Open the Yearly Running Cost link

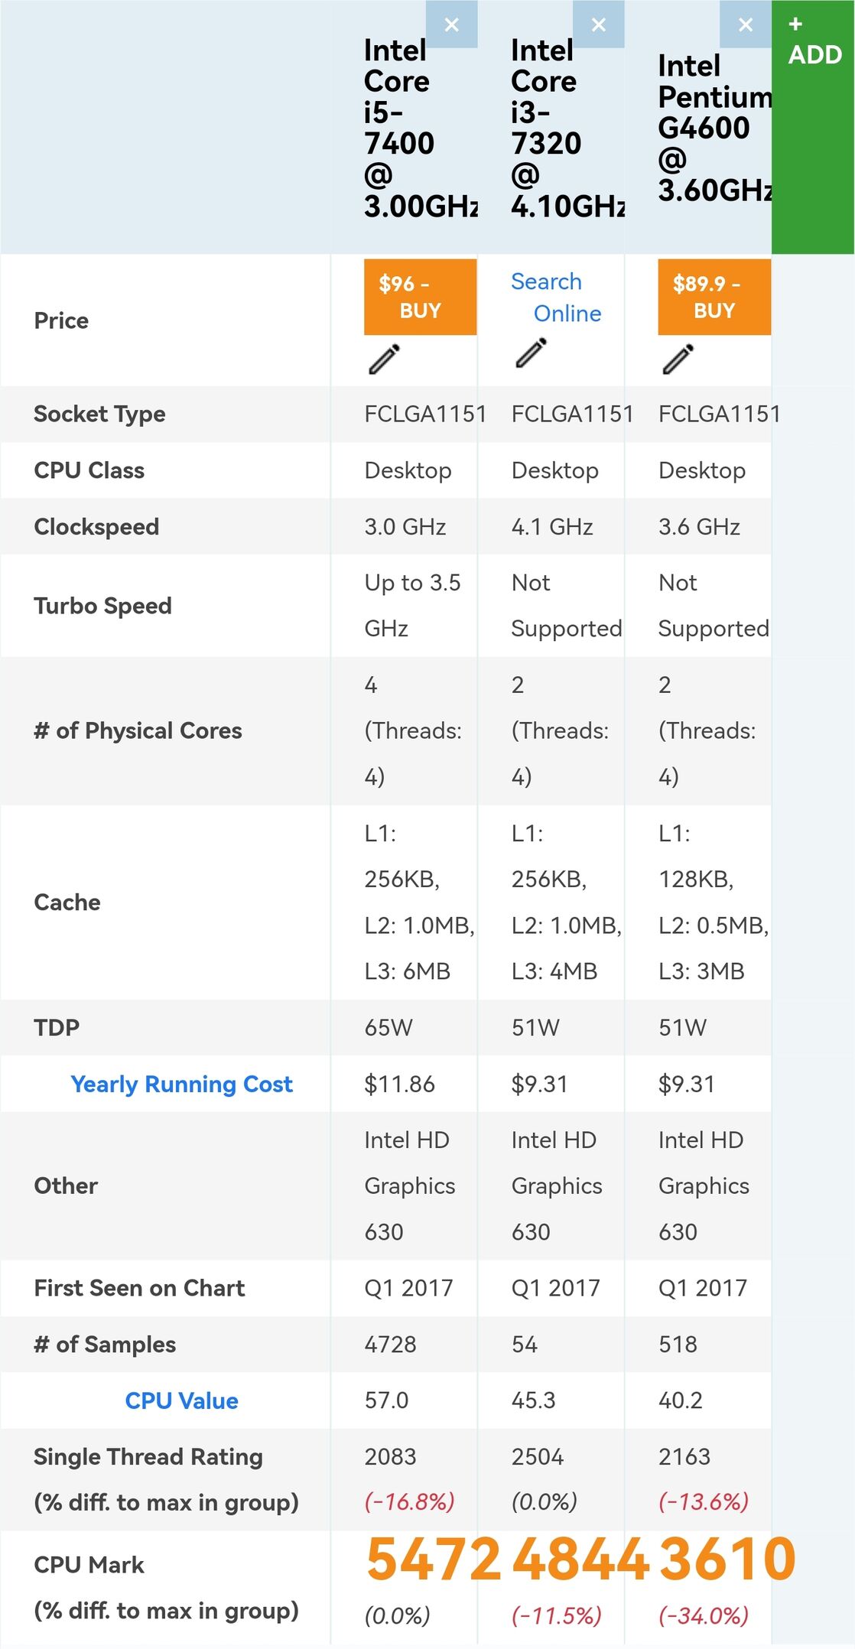(x=181, y=1084)
